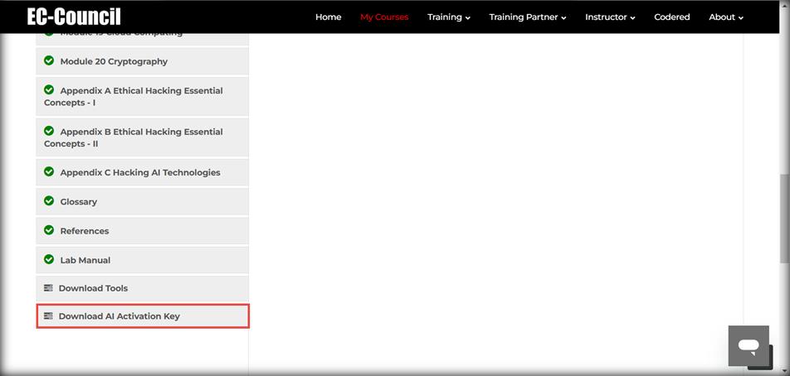The width and height of the screenshot is (790, 376).
Task: Expand the Instructor dropdown menu
Action: [610, 17]
